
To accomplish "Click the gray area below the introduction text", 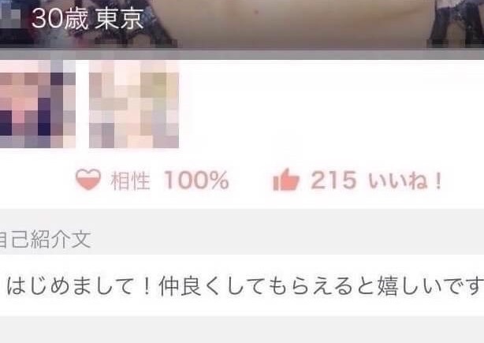I will [242, 330].
